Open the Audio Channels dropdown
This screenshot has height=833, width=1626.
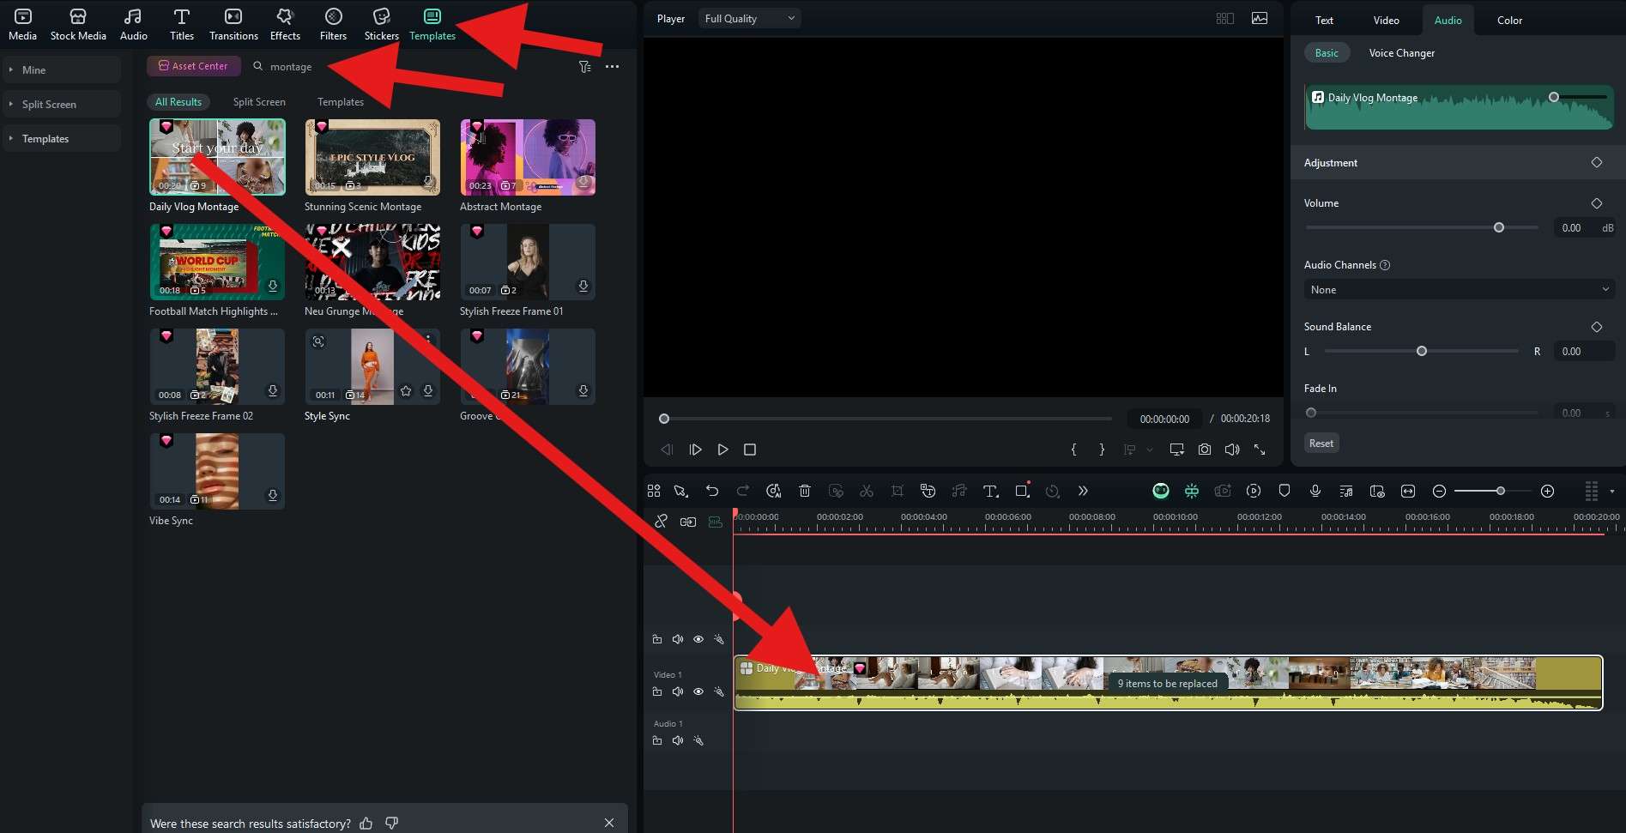(1459, 290)
